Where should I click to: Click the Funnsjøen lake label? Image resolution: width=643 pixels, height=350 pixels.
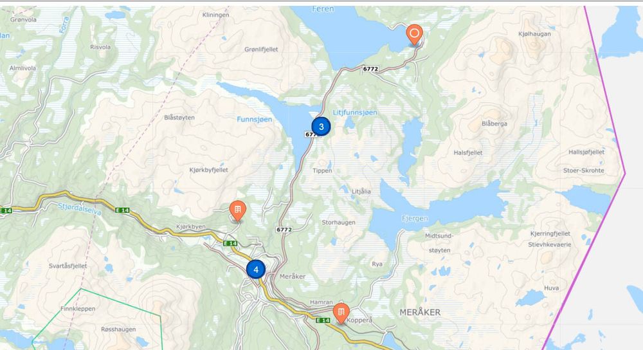click(x=254, y=120)
